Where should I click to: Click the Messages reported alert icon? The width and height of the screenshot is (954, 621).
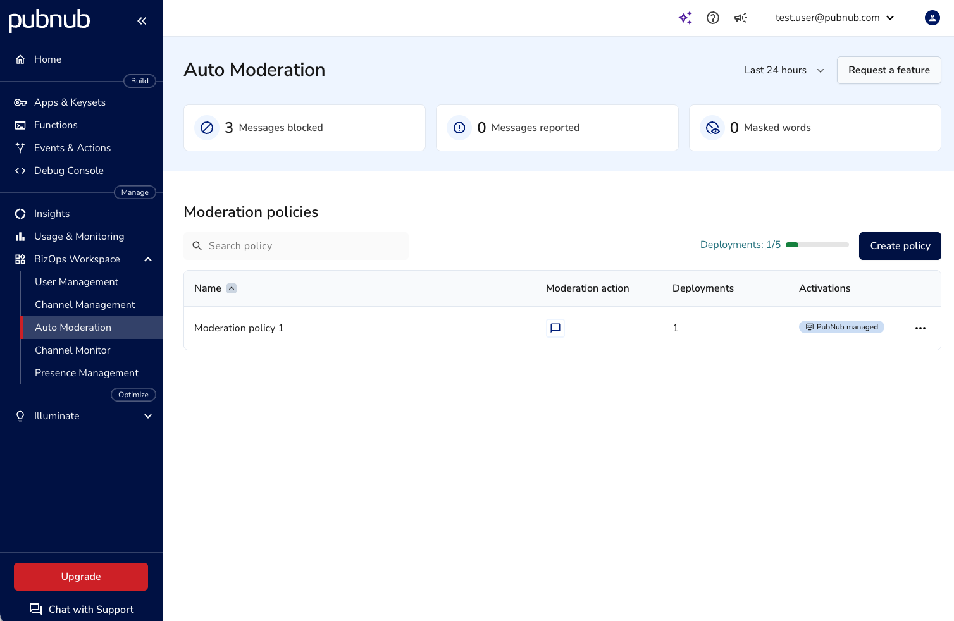click(x=459, y=128)
